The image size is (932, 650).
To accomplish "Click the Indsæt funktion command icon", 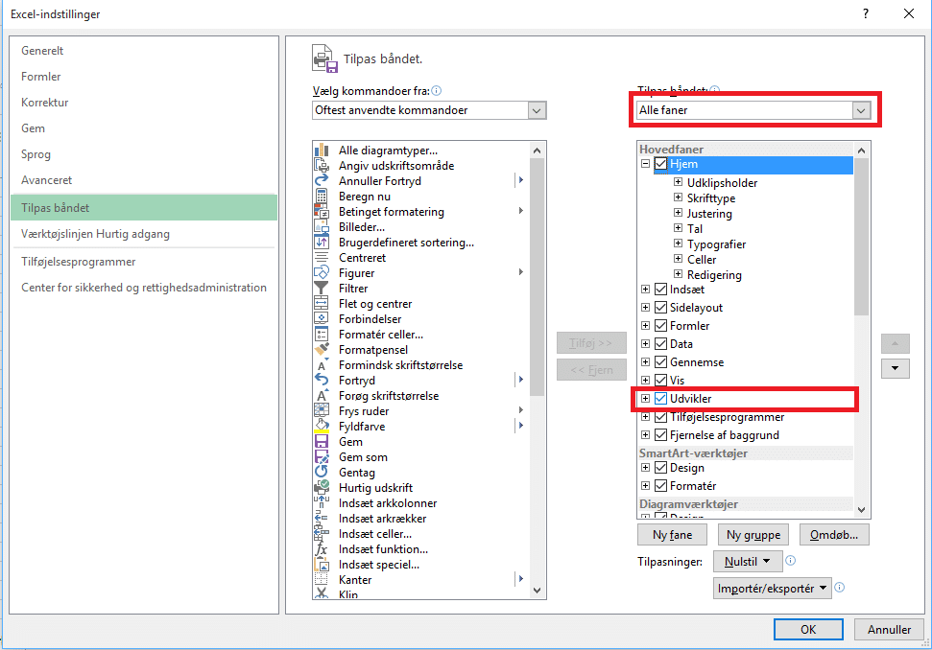I will (x=322, y=548).
